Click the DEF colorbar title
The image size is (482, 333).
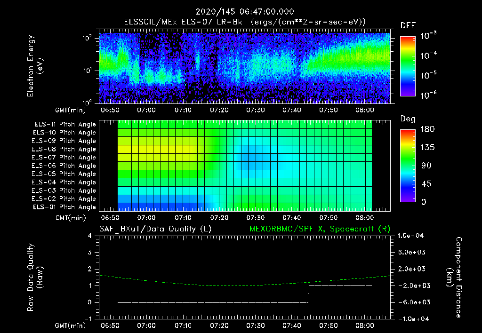click(408, 25)
